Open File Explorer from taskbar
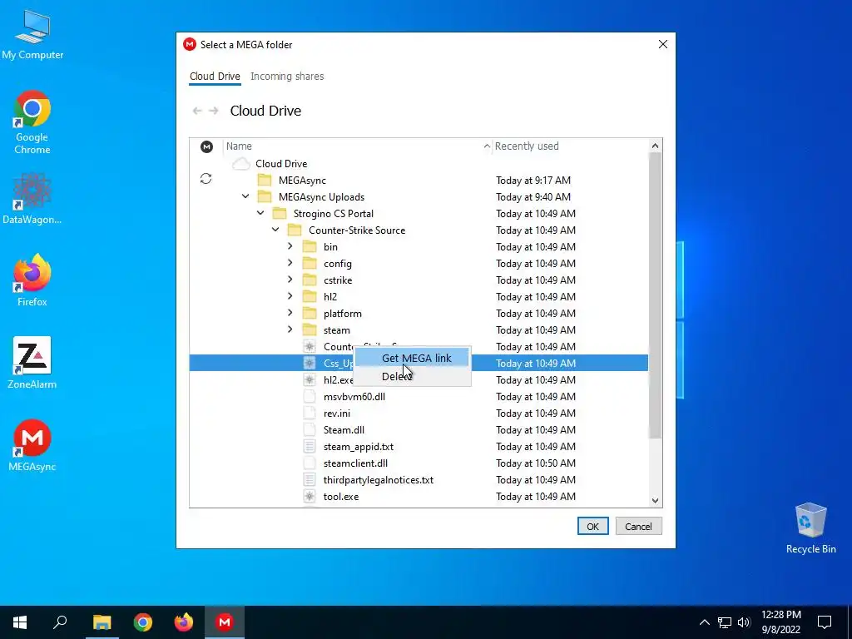The image size is (852, 639). pyautogui.click(x=102, y=622)
